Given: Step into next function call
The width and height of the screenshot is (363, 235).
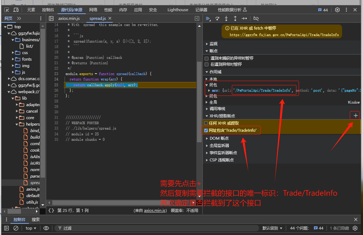Looking at the screenshot, I should pos(226,18).
